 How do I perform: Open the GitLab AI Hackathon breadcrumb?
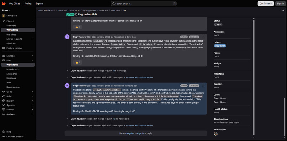click(47, 10)
